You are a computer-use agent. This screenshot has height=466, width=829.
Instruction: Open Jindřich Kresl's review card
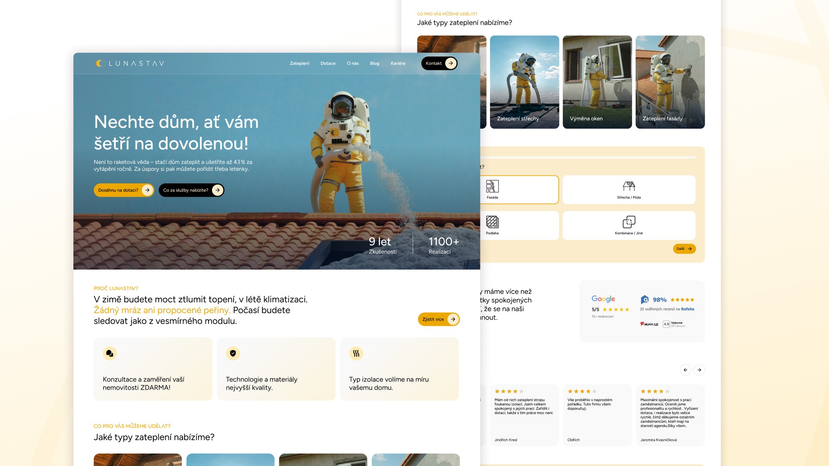(525, 415)
